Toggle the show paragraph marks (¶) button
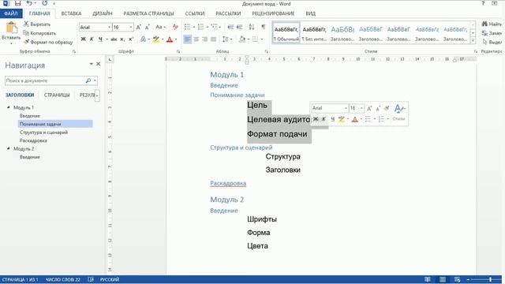 tap(264, 27)
